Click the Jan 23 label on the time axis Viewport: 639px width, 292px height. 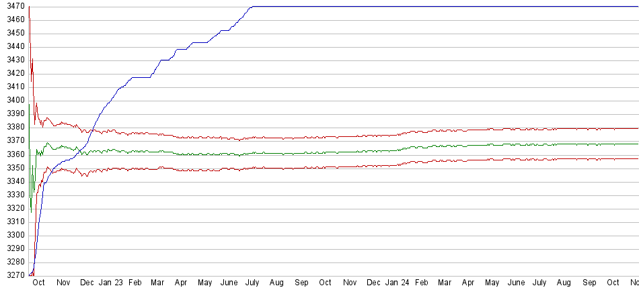pos(111,283)
